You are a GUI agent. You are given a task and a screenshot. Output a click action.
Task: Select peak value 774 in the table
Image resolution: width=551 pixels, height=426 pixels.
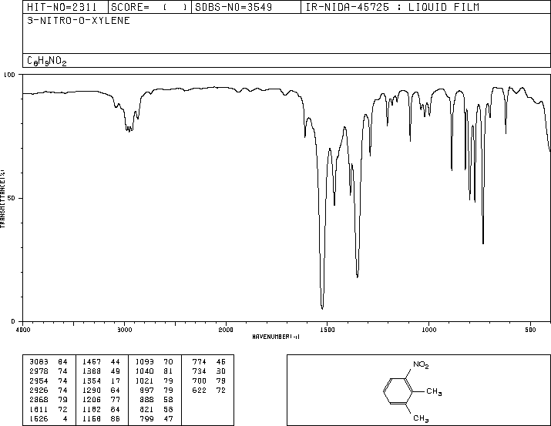pyautogui.click(x=200, y=362)
